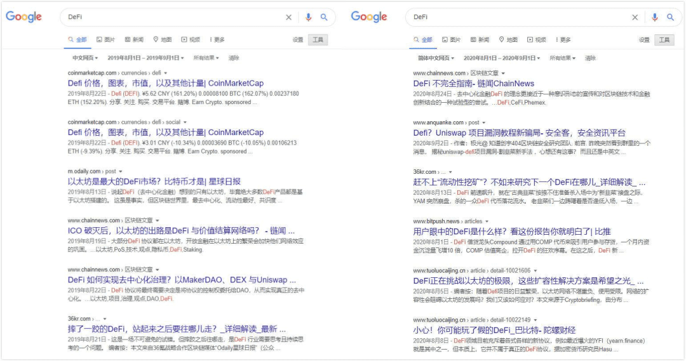This screenshot has width=686, height=361.
Task: Open the 所有结果 dropdown in the left window
Action: coord(206,58)
